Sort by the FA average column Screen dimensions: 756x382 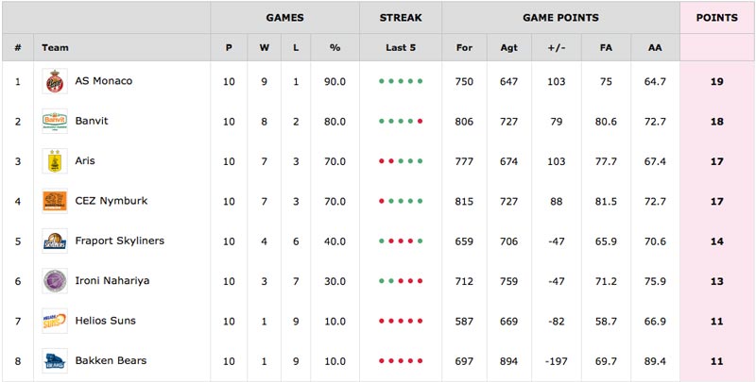pos(606,47)
